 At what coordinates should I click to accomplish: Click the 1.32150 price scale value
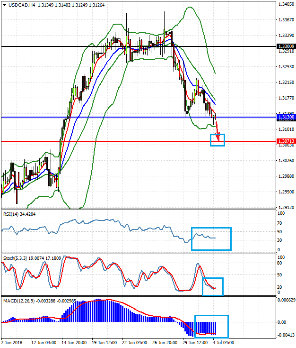click(286, 82)
